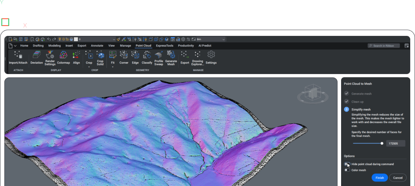Select the Deviation display tool
Viewport: 415px width, 186px height.
36,58
